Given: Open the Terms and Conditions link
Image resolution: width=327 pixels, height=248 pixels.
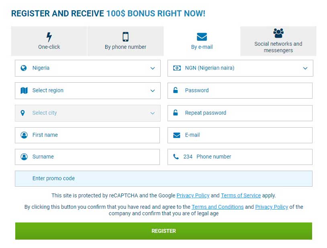Looking at the screenshot, I should (x=217, y=207).
